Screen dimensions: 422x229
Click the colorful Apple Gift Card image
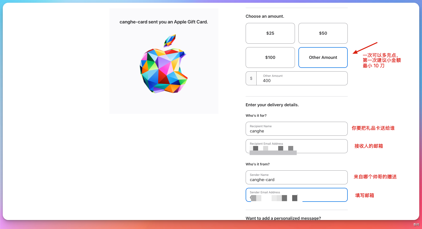coord(164,64)
